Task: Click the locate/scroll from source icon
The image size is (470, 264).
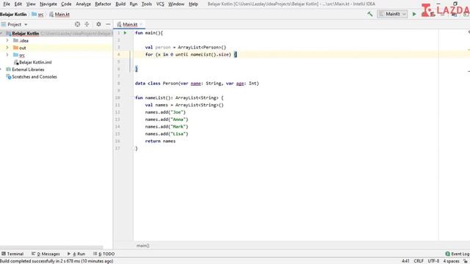Action: click(x=77, y=24)
